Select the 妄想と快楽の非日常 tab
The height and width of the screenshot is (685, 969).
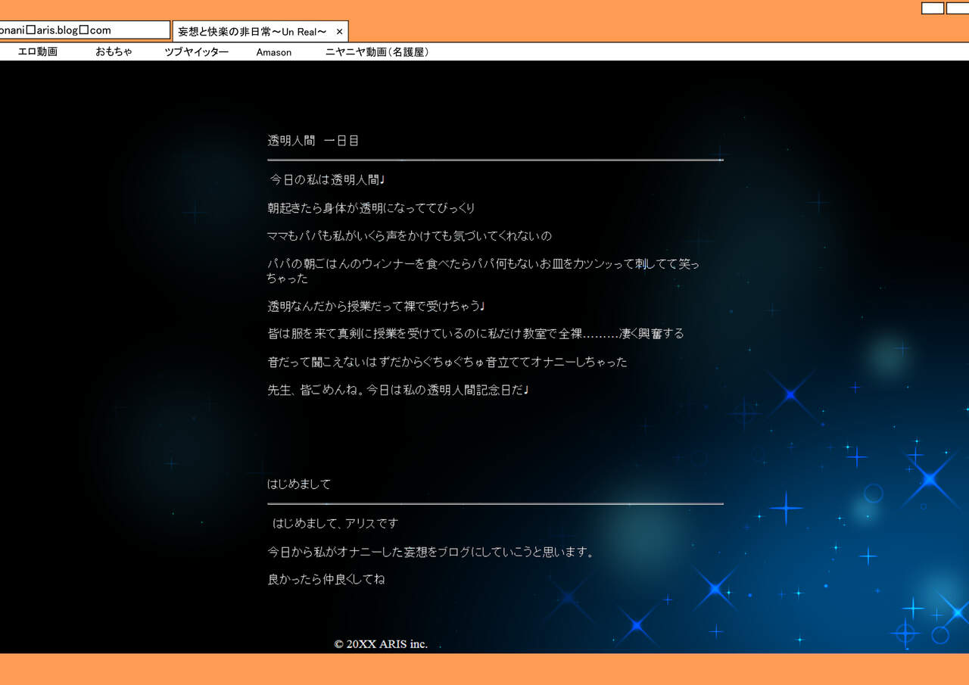pos(252,32)
